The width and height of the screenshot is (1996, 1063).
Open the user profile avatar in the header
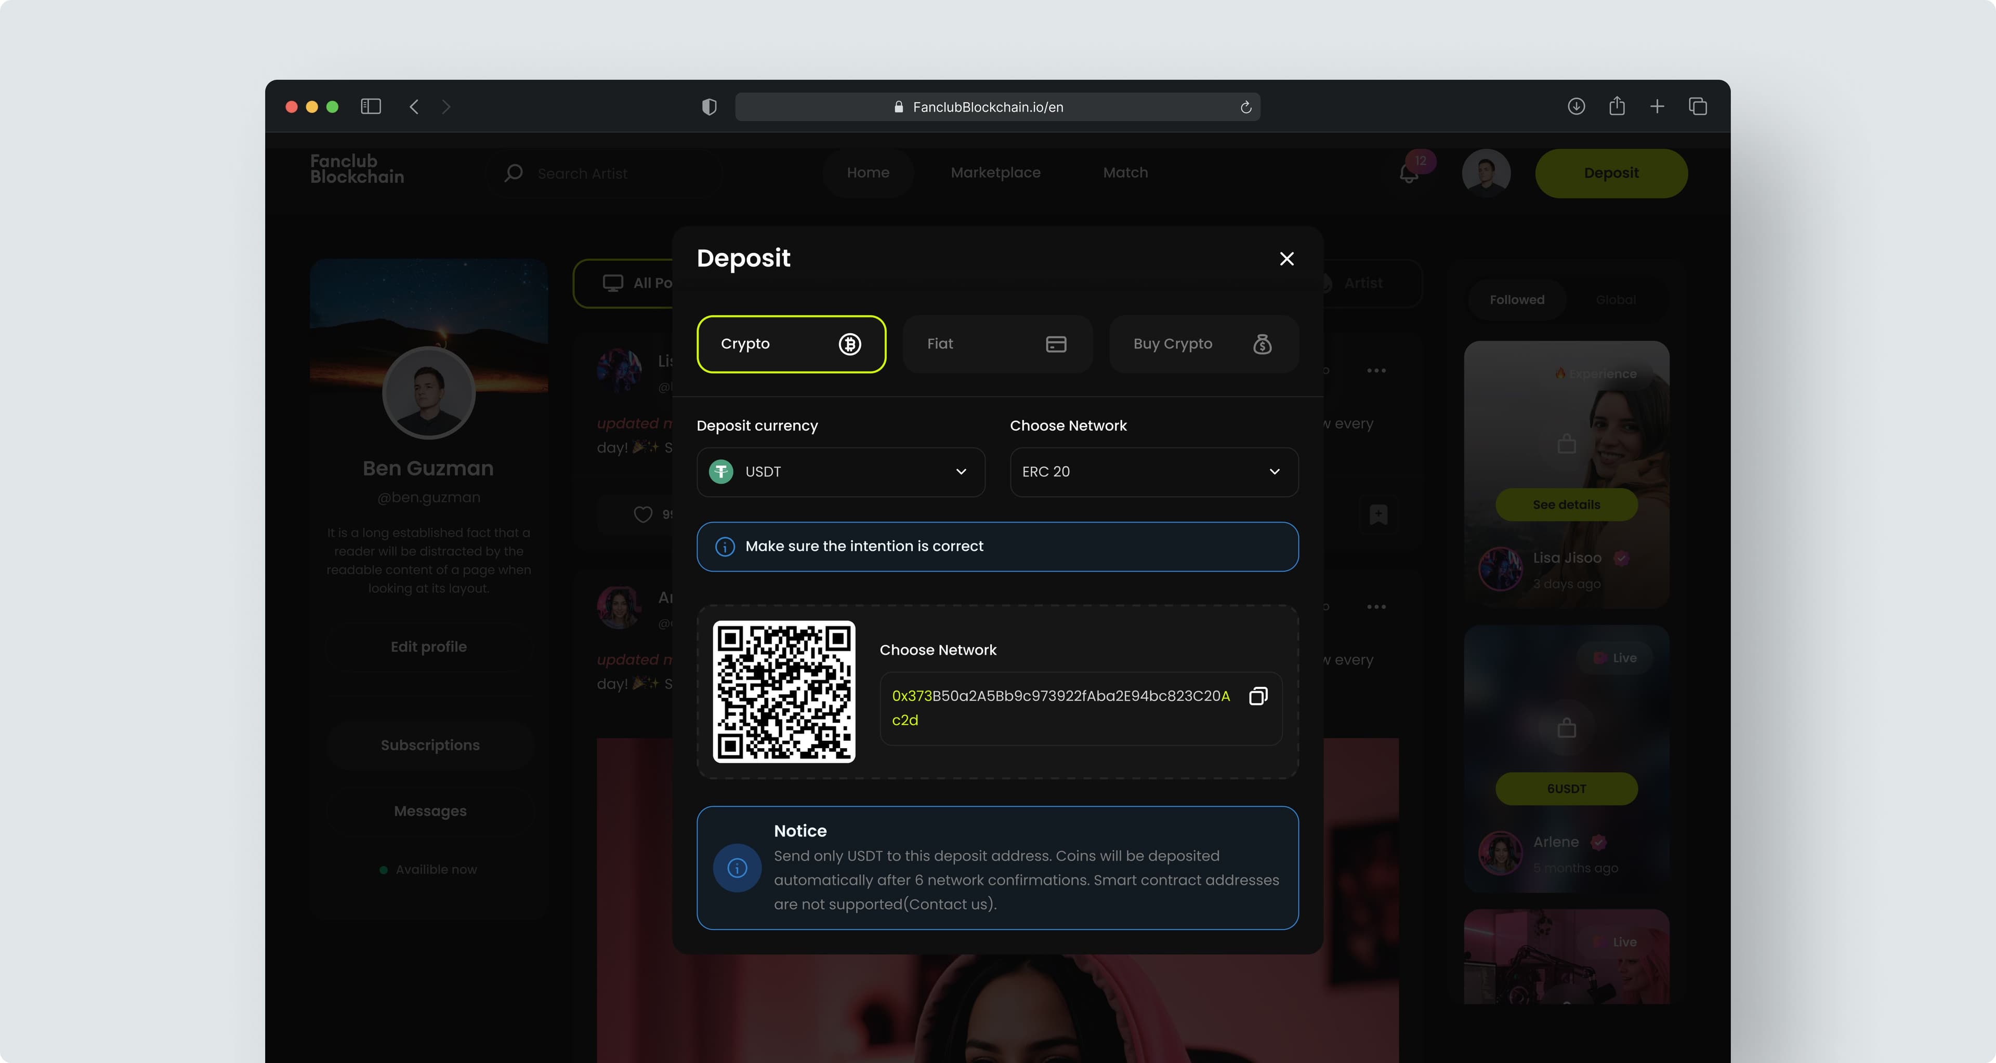coord(1486,172)
